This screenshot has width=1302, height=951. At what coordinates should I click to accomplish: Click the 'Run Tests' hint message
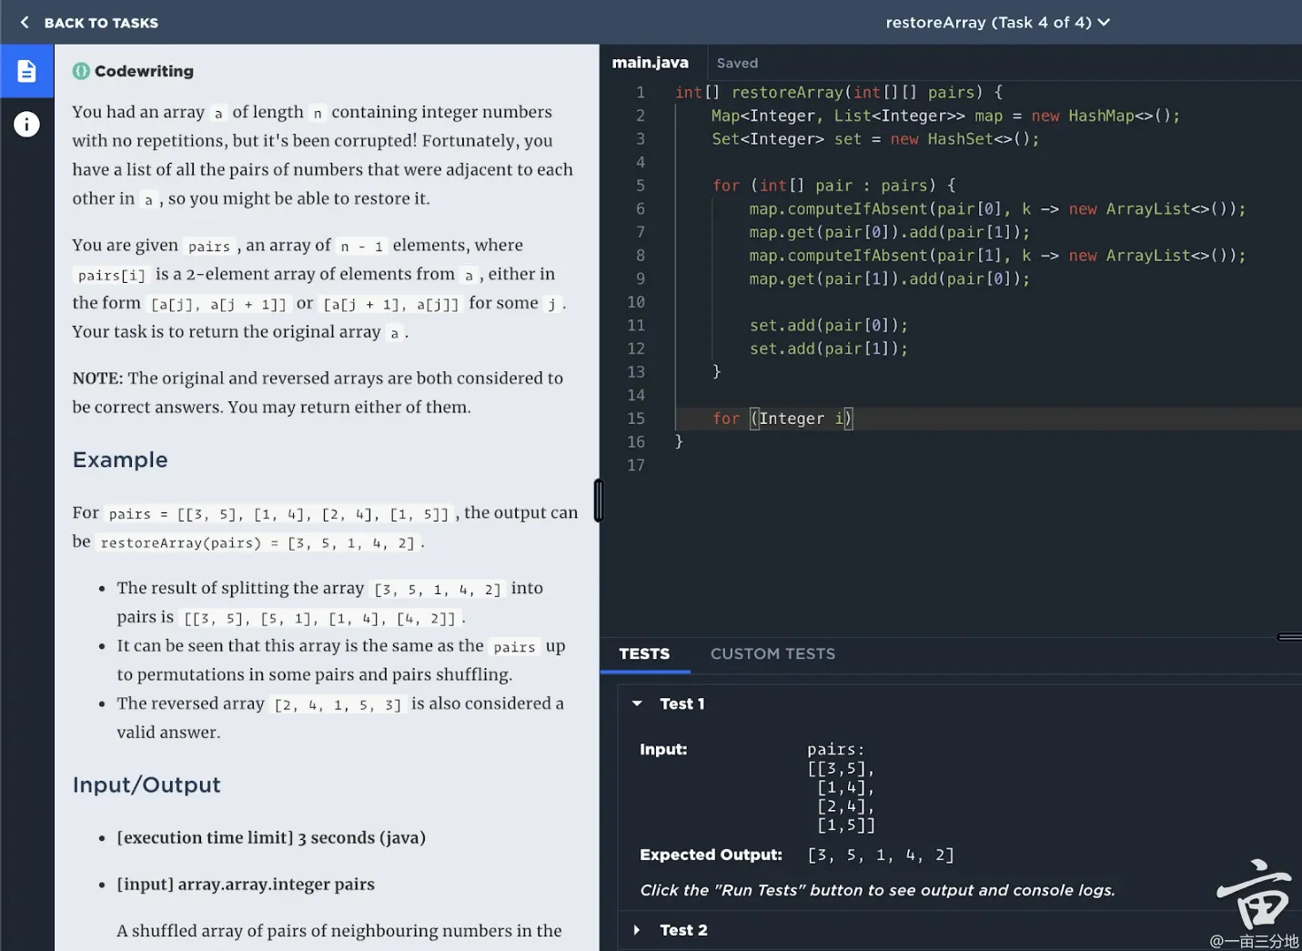pyautogui.click(x=877, y=890)
